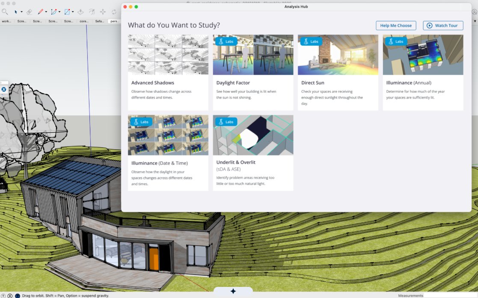
Task: Select the Daylight Factor title
Action: [x=233, y=83]
